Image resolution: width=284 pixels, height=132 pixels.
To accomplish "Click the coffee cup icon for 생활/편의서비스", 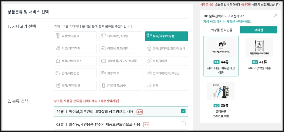I will click(58, 61).
